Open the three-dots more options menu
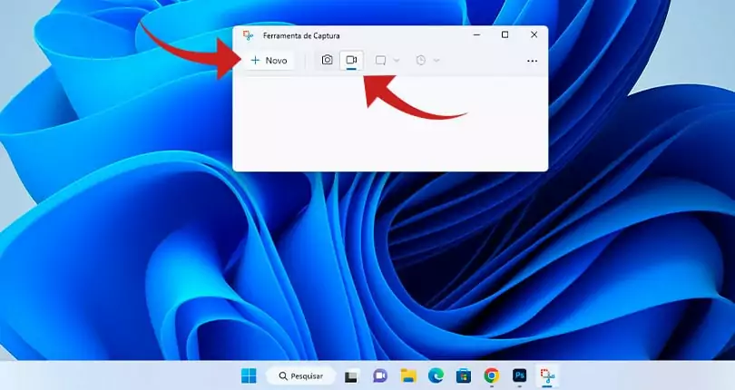Screen dimensions: 735x390 coord(532,61)
